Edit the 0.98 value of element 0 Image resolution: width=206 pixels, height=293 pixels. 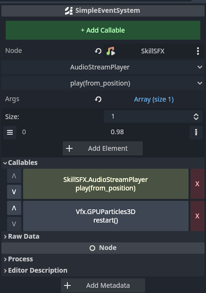[x=117, y=132]
